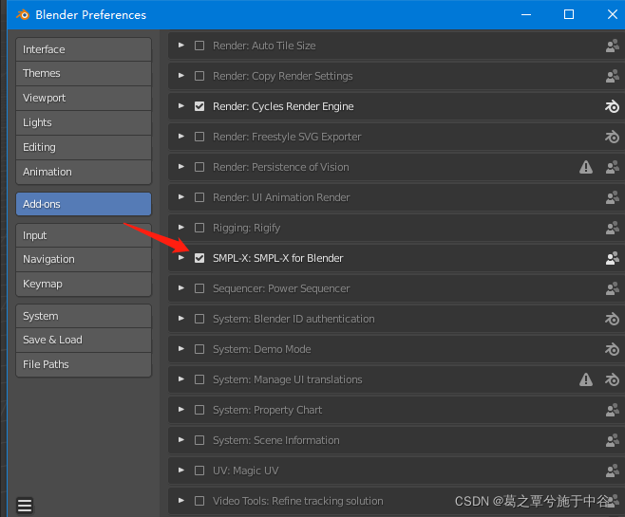
Task: Expand System: Property Chart details
Action: coord(181,410)
